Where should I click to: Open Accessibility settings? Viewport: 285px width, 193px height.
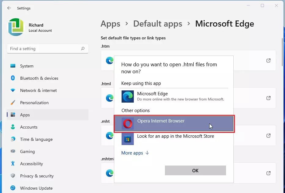(x=48, y=164)
